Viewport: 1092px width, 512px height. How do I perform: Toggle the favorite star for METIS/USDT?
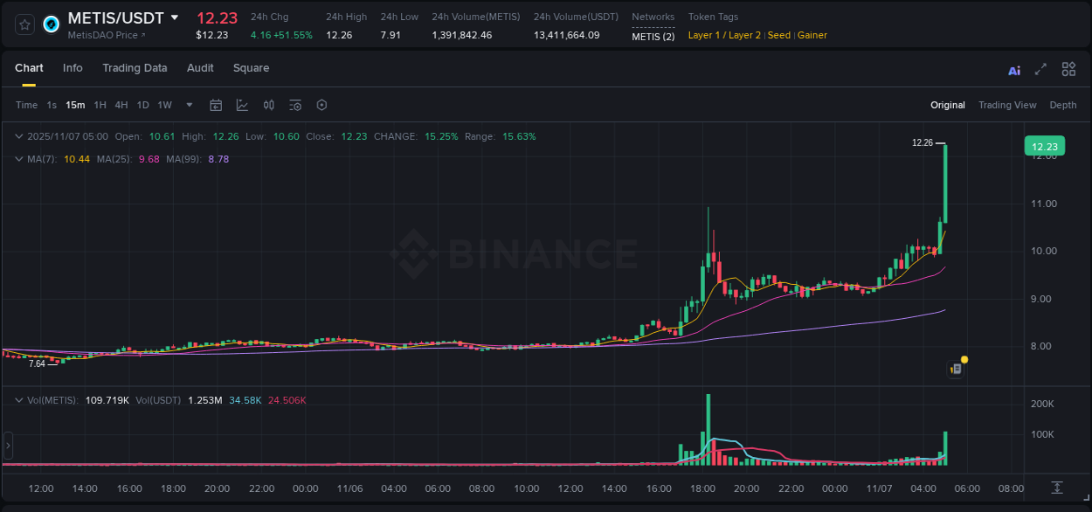click(x=24, y=24)
